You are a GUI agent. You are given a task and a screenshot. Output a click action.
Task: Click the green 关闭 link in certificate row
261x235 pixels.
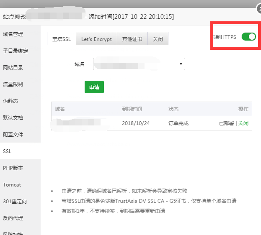click(243, 123)
